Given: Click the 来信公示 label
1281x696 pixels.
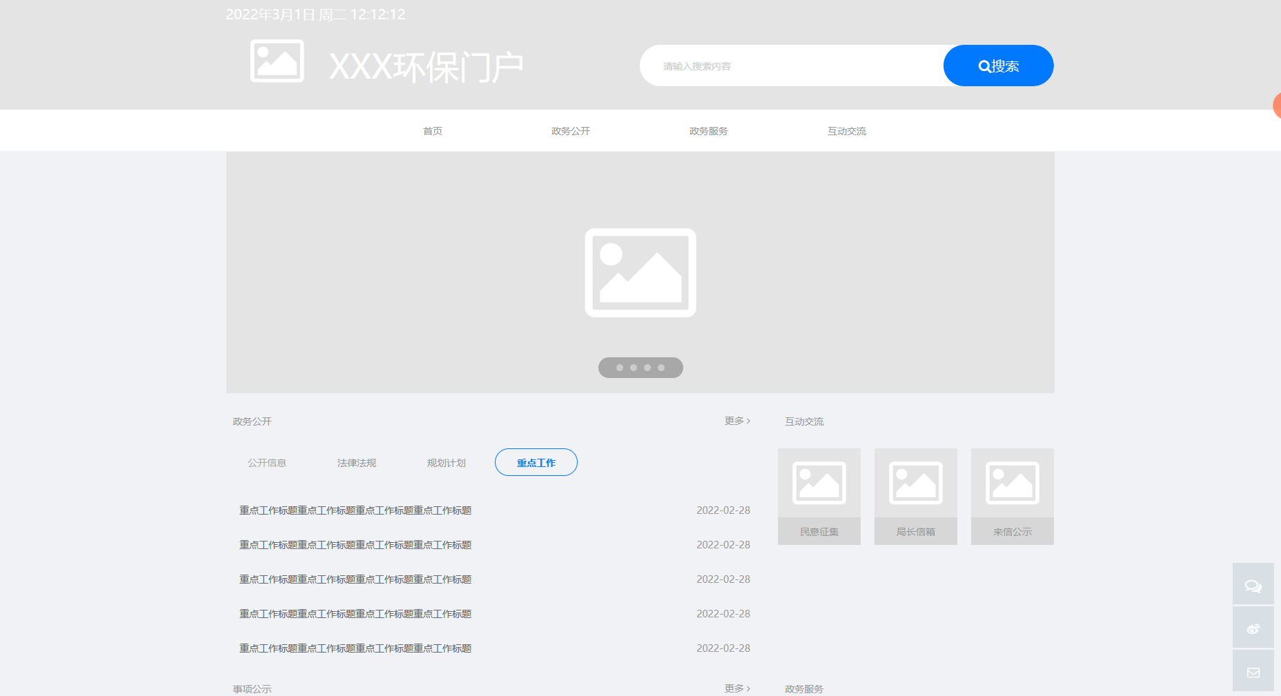Looking at the screenshot, I should pos(1013,532).
